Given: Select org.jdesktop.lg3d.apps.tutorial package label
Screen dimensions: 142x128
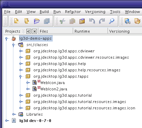Looking at the screenshot, I should [63, 95].
